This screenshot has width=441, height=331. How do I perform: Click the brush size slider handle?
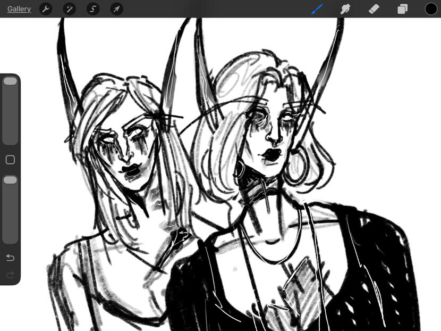pos(10,81)
